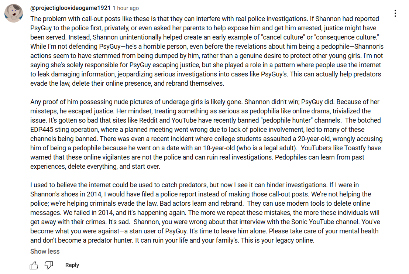Reply to this comment
409x274 pixels.
click(x=72, y=265)
